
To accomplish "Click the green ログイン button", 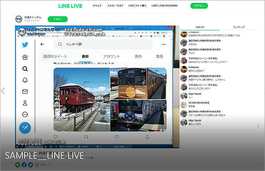I will [199, 6].
